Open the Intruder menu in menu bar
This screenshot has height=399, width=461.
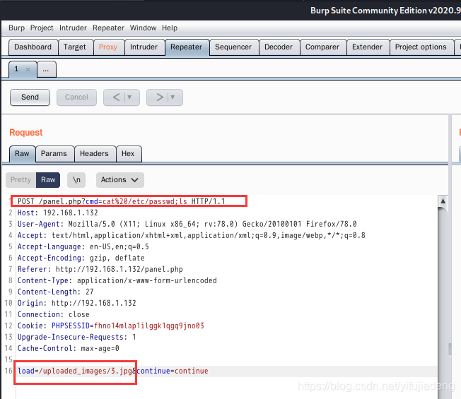click(x=73, y=28)
